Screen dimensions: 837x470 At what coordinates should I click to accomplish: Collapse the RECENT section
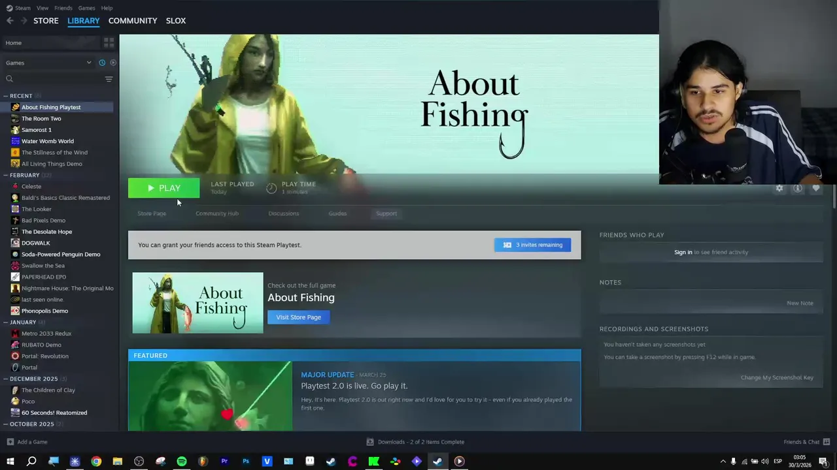[x=5, y=96]
